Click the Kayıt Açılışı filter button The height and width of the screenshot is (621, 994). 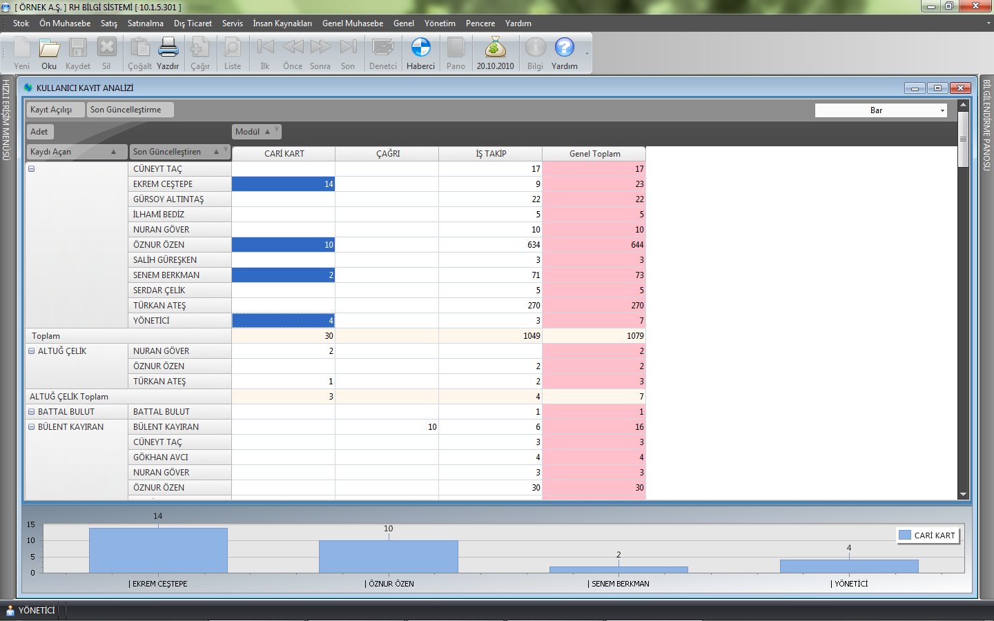click(x=55, y=110)
